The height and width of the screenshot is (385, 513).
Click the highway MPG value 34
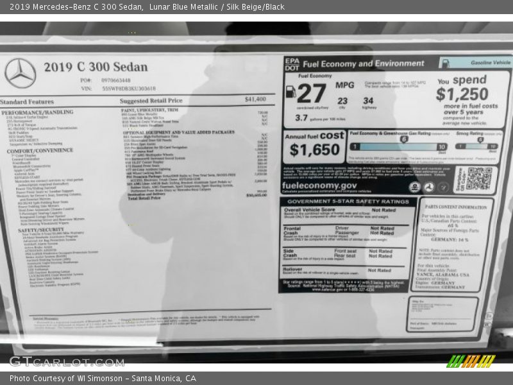pyautogui.click(x=368, y=101)
